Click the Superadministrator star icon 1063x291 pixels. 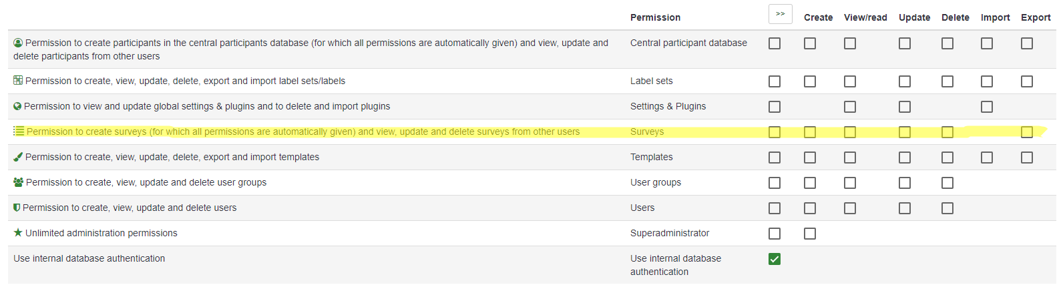pos(18,233)
